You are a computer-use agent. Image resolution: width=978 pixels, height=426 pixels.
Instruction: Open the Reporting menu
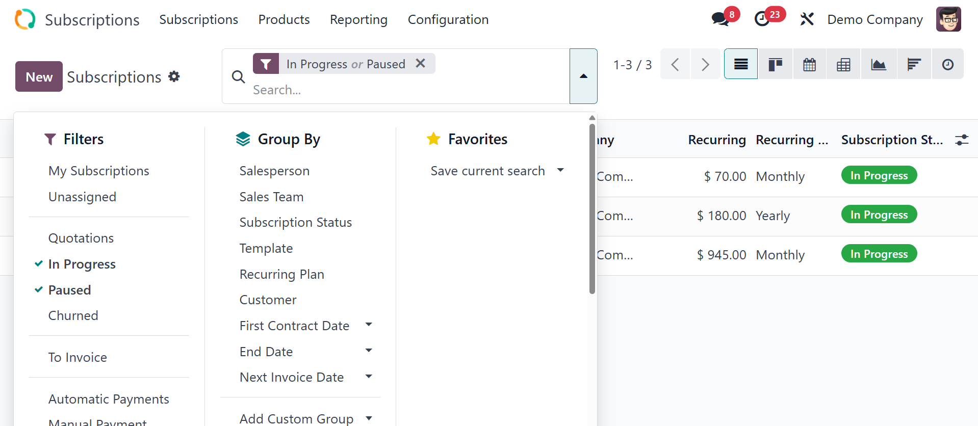[x=358, y=19]
